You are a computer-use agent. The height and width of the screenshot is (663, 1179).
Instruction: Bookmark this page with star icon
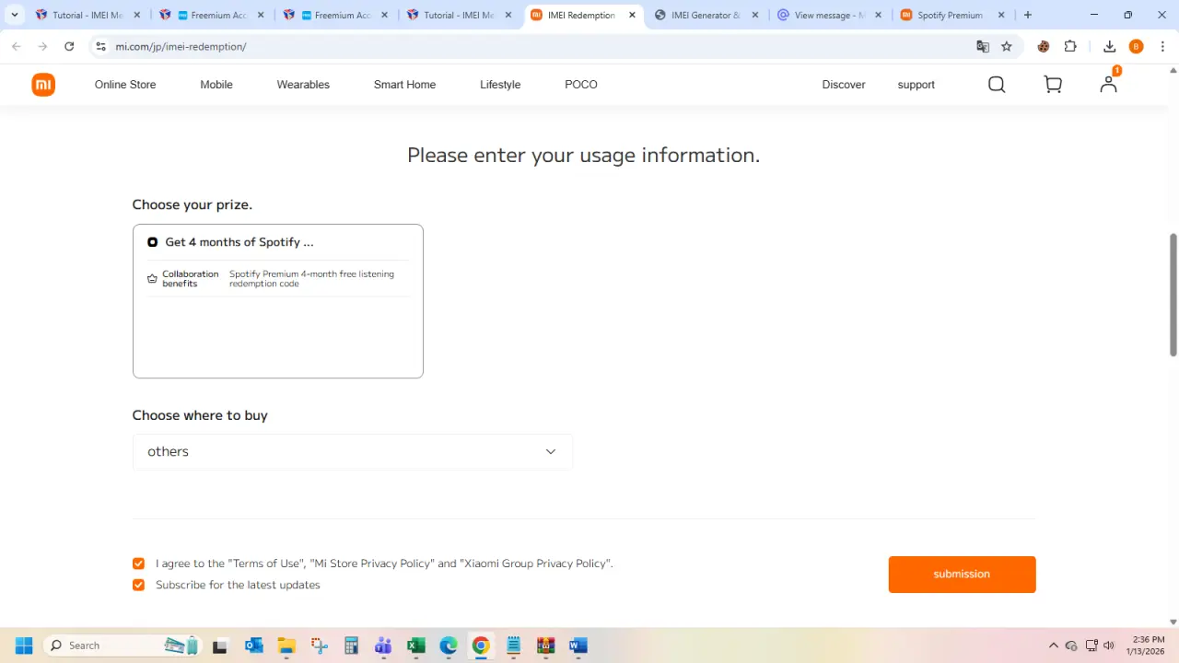[1007, 46]
